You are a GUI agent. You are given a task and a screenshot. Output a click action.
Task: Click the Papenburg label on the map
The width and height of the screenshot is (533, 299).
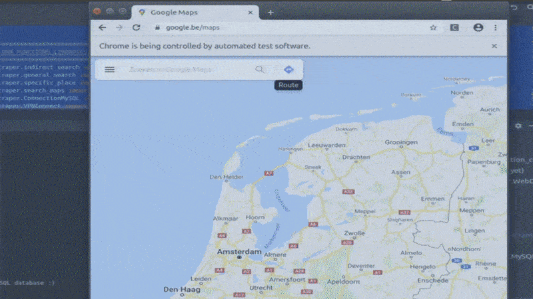[484, 162]
